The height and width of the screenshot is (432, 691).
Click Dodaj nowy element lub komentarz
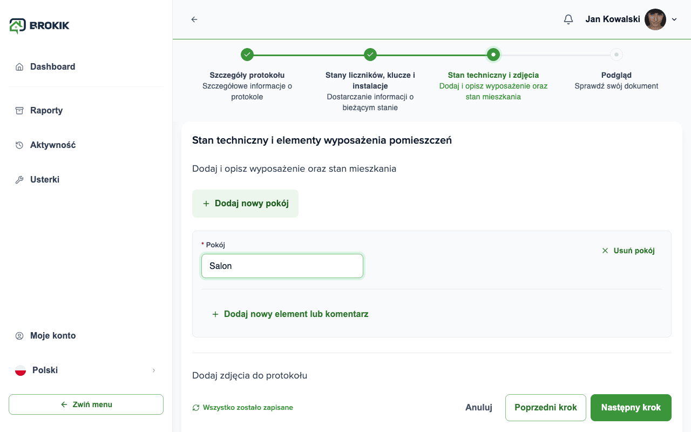[290, 314]
